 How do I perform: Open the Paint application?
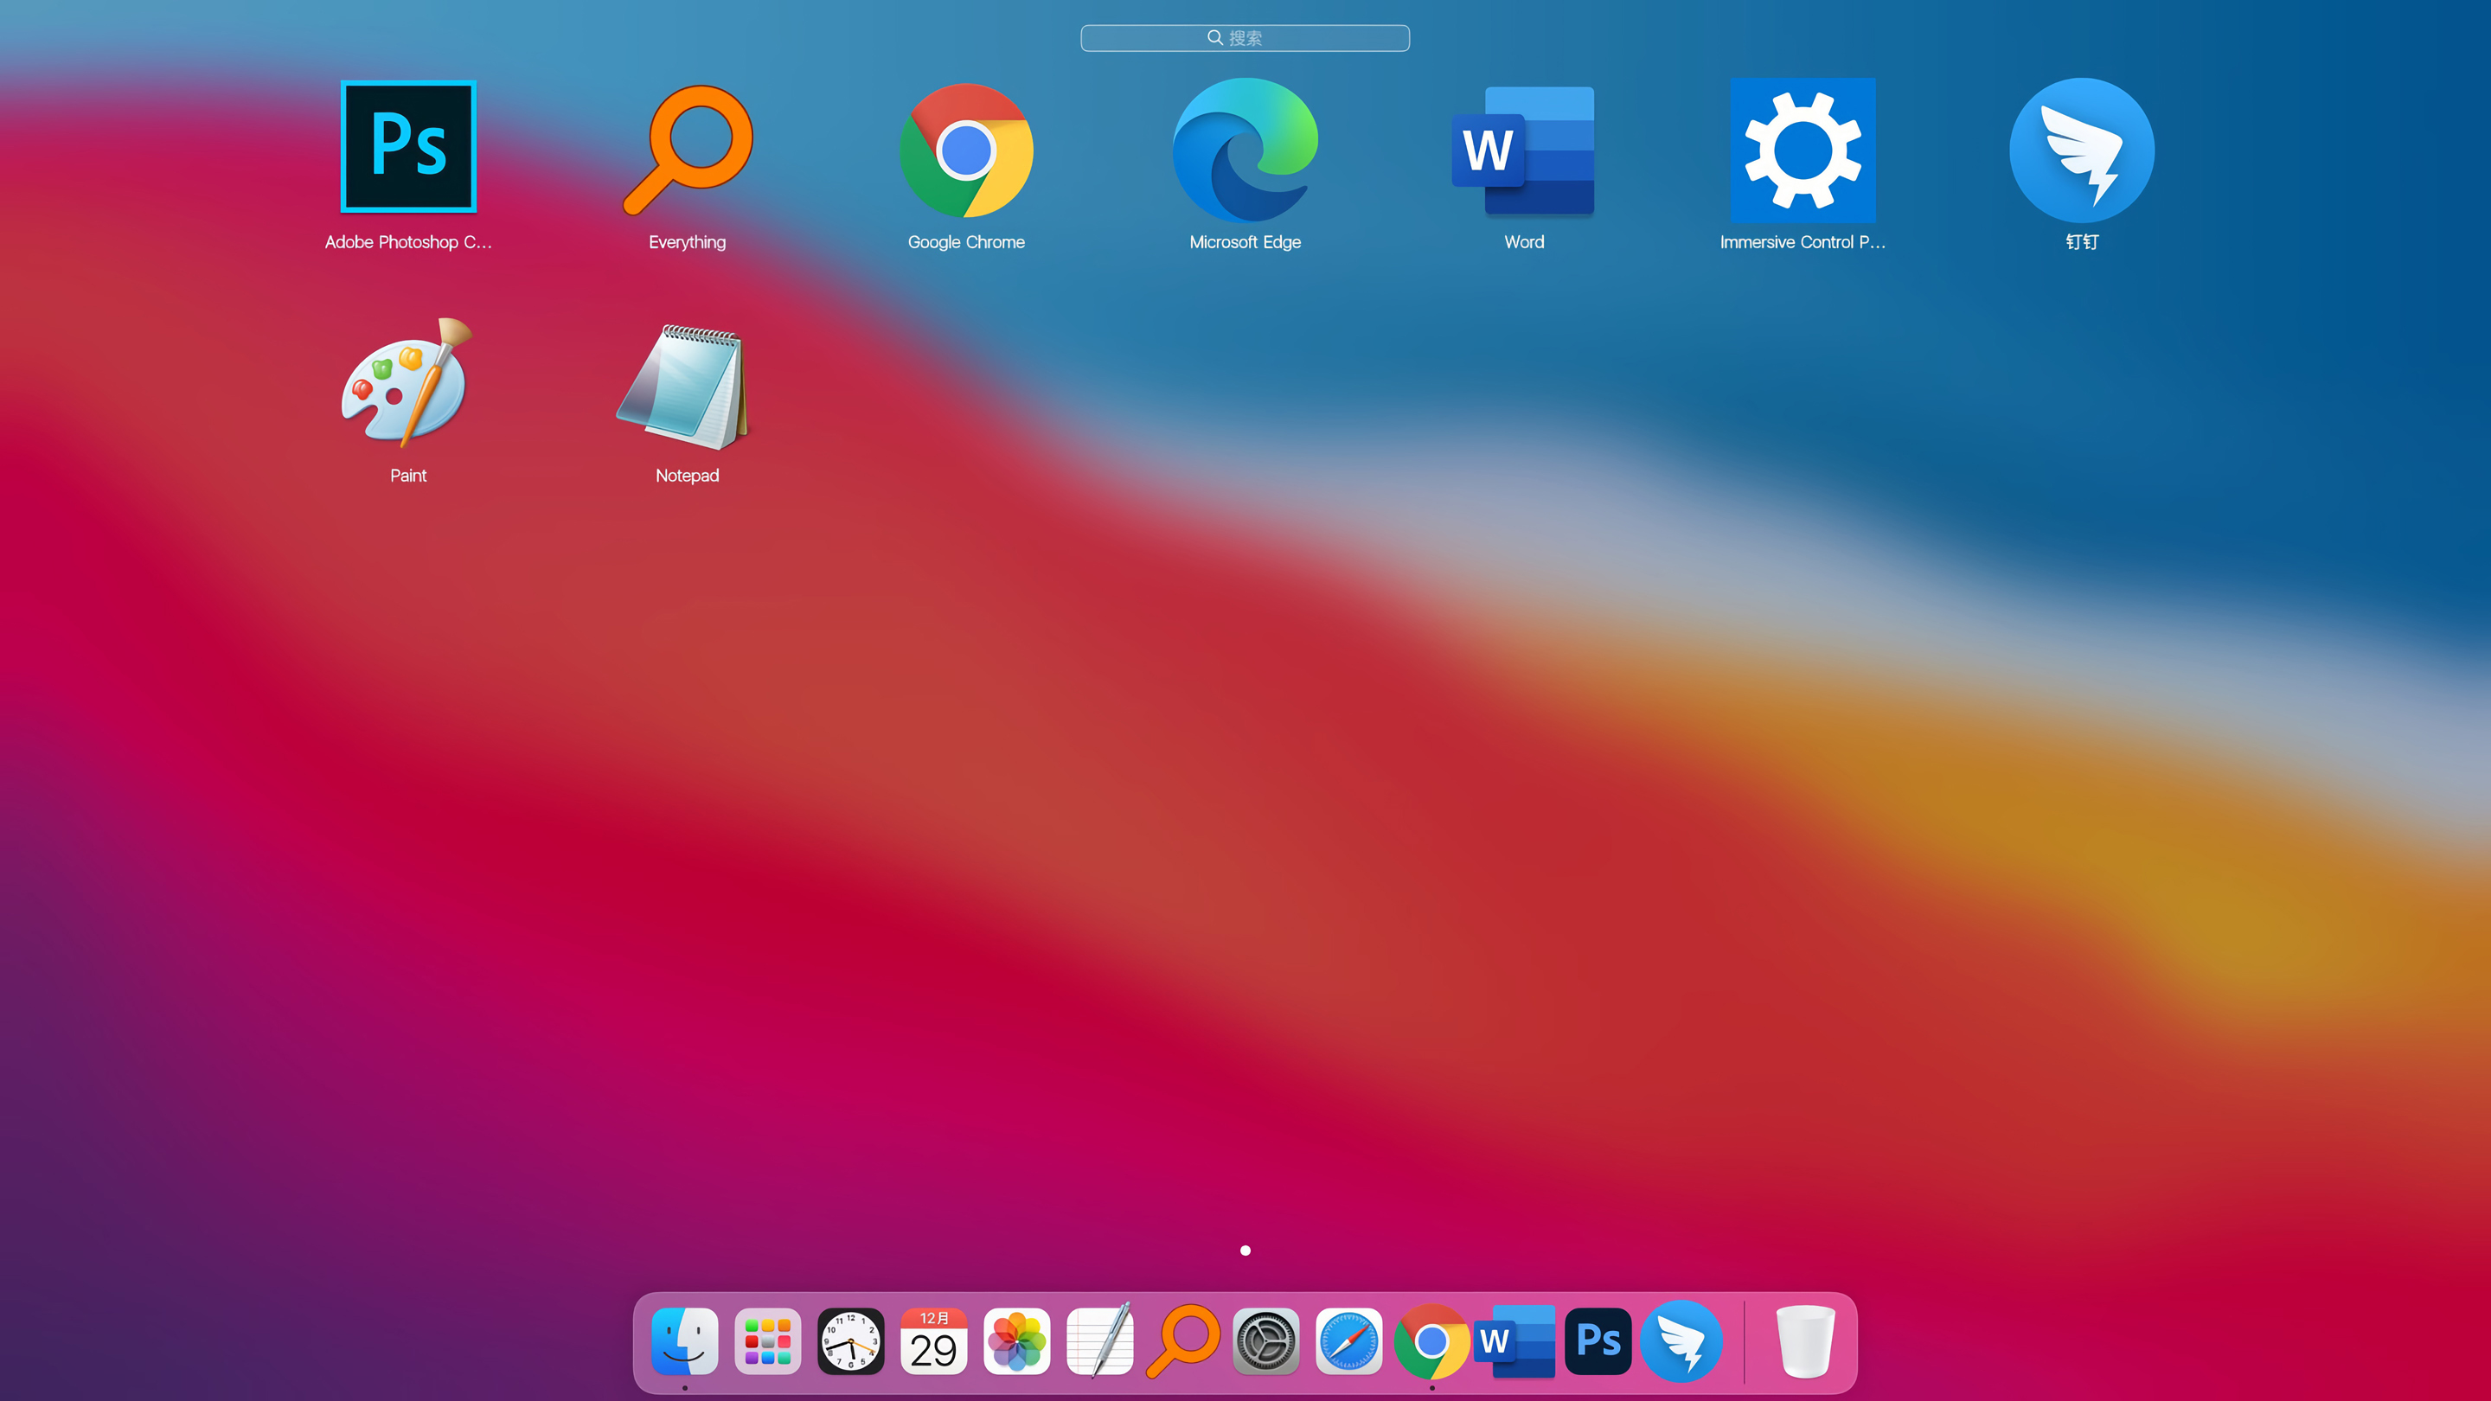coord(407,383)
